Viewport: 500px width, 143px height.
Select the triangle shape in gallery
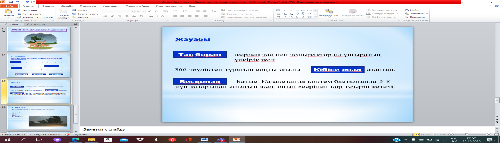(278, 14)
